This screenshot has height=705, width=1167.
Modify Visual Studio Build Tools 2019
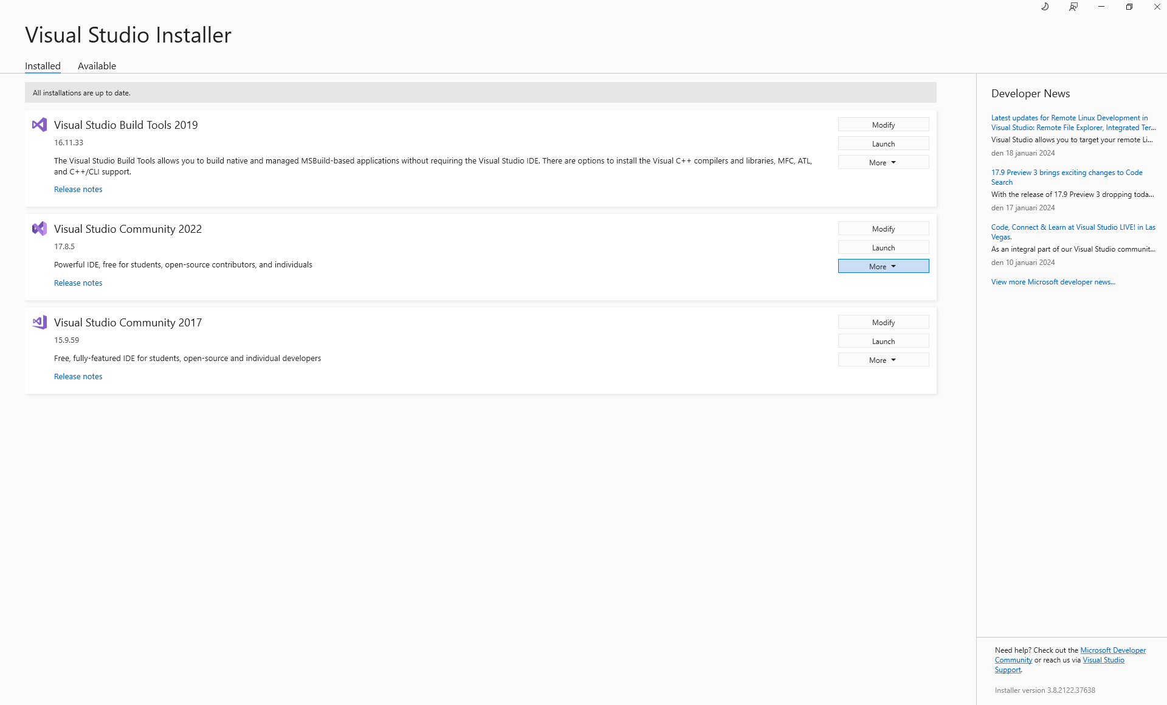point(883,125)
